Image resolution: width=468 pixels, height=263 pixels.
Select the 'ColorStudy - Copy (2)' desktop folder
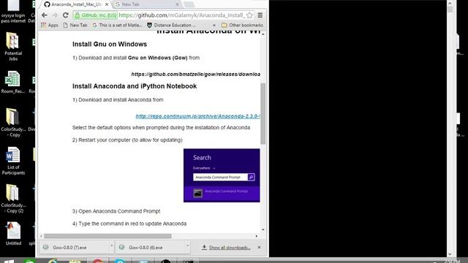tap(13, 199)
